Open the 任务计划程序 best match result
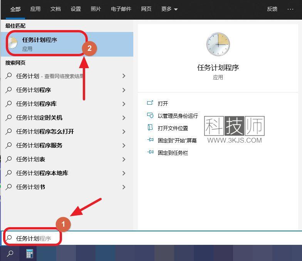302x261 pixels. pos(67,44)
